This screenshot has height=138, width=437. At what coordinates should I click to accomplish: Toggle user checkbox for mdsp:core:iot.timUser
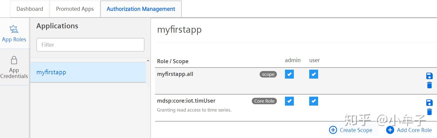coord(314,101)
